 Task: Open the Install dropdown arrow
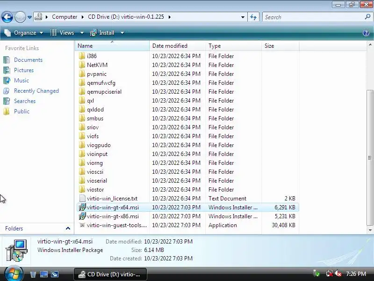(x=122, y=33)
